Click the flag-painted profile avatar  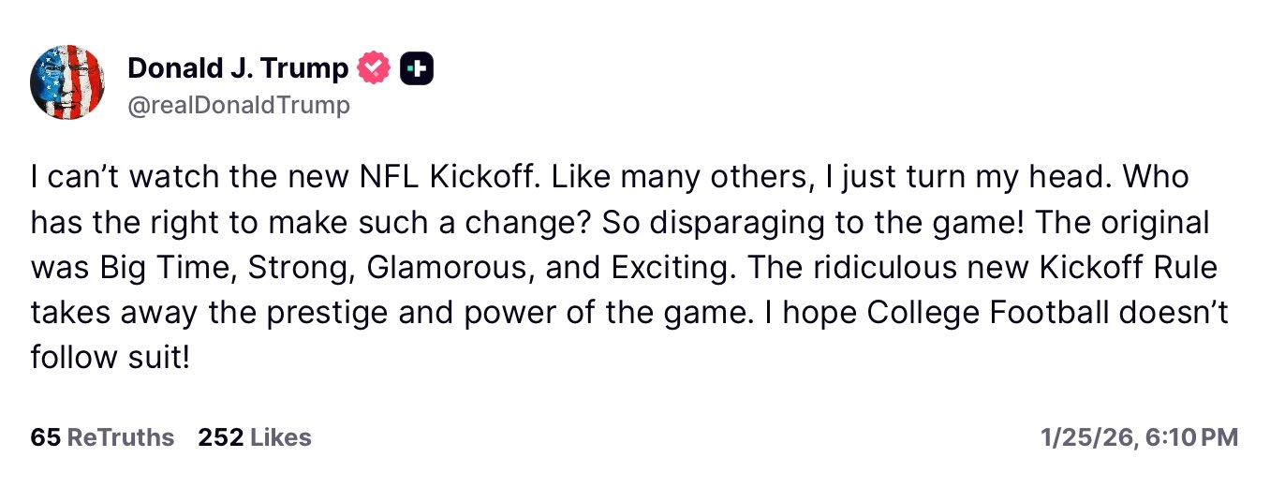point(66,81)
